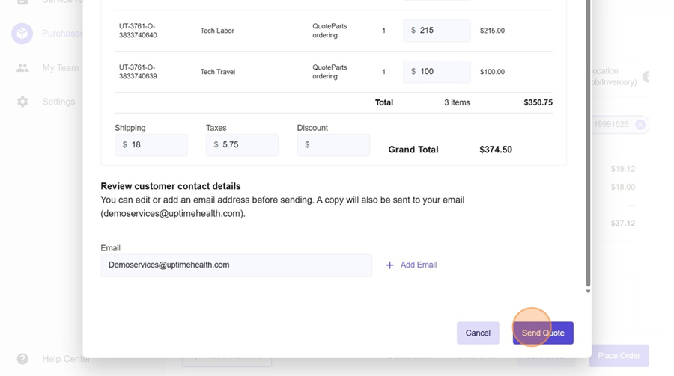Click the dialog's vertical scrollbar
This screenshot has height=376, width=674.
click(x=588, y=150)
